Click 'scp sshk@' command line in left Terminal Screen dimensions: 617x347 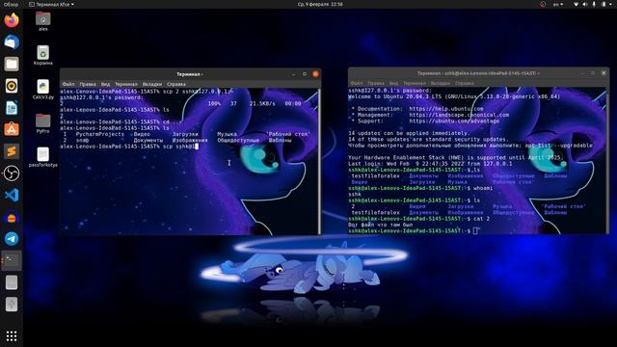(128, 147)
